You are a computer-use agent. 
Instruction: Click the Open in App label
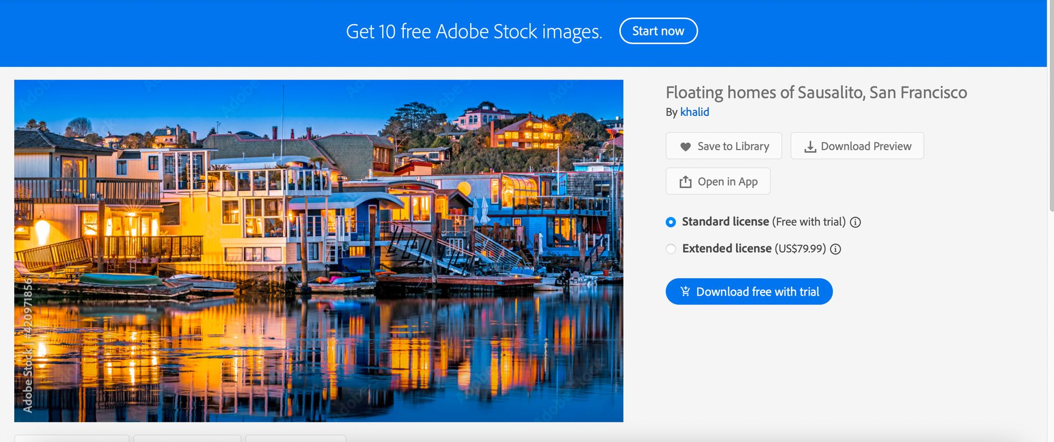coord(727,182)
